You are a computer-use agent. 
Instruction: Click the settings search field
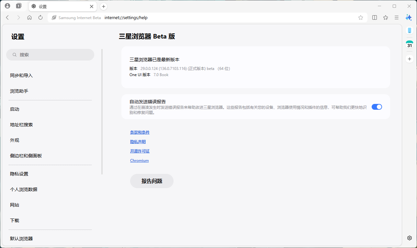[x=50, y=55]
